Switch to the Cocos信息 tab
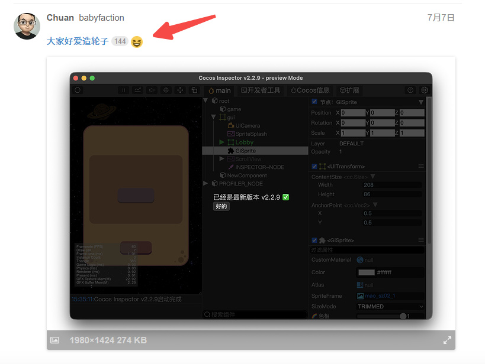Viewport: 485px width, 364px height. pos(310,90)
